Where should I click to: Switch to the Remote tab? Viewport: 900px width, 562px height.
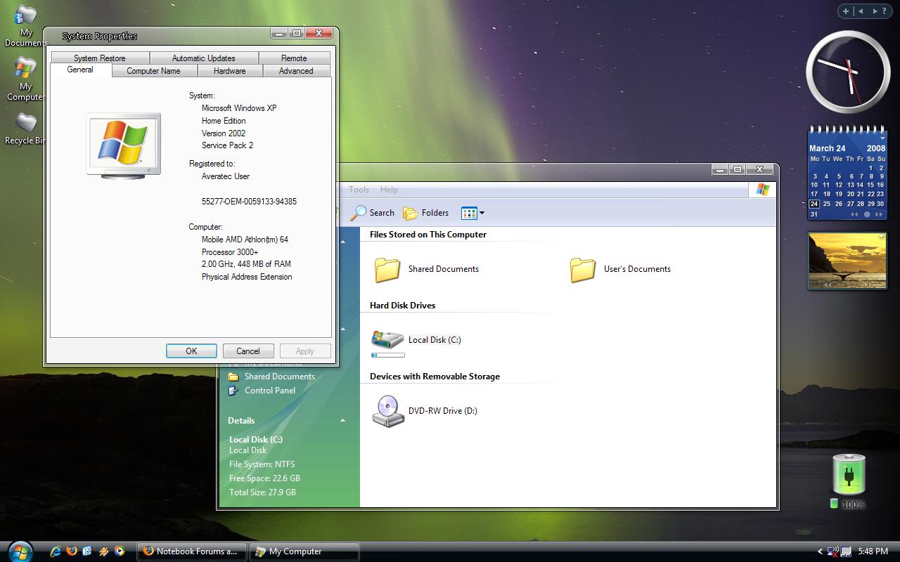coord(294,58)
